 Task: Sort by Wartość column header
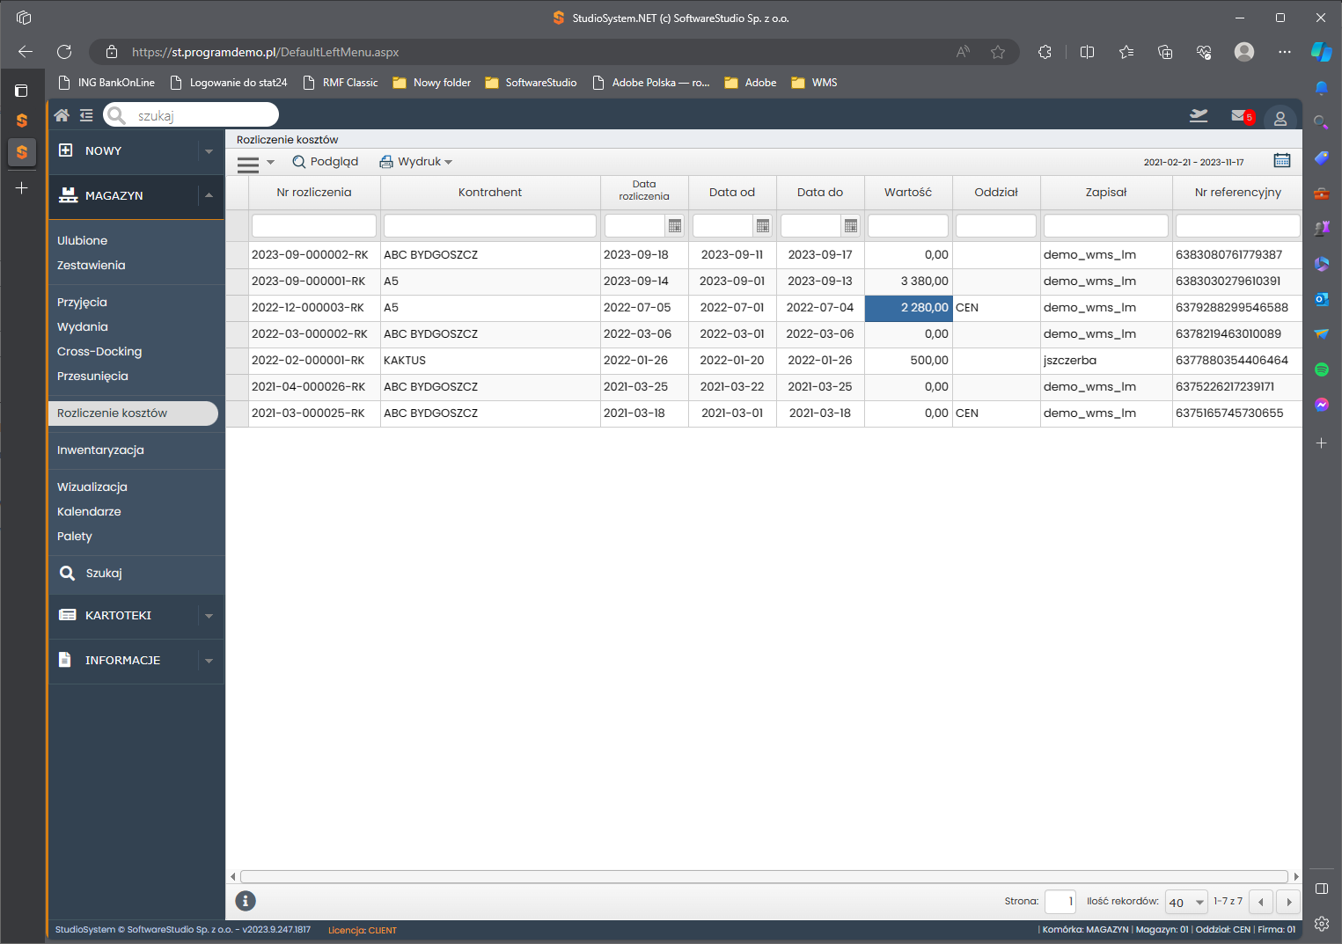pos(908,193)
